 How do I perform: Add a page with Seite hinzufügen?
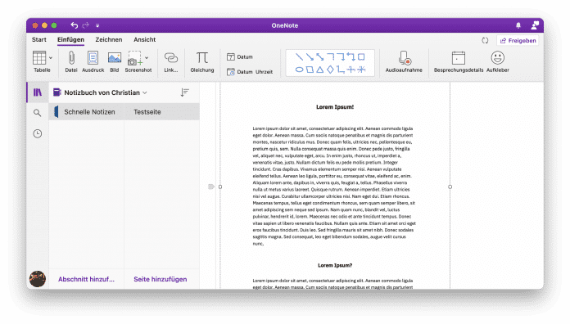(161, 279)
